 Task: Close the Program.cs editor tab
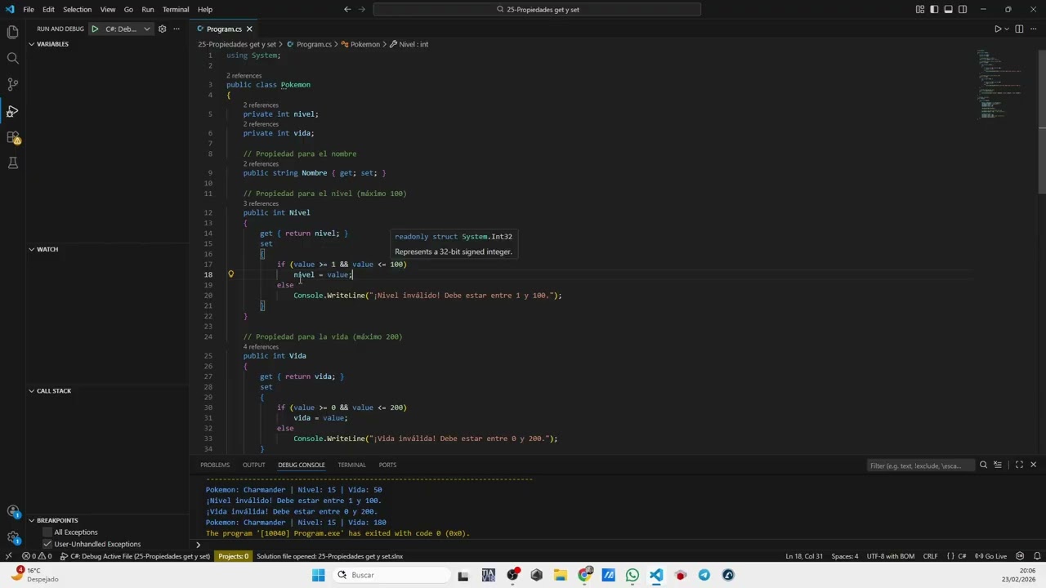tap(249, 29)
